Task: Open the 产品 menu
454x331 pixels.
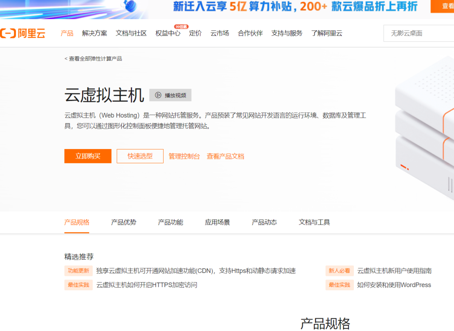Action: (x=67, y=33)
